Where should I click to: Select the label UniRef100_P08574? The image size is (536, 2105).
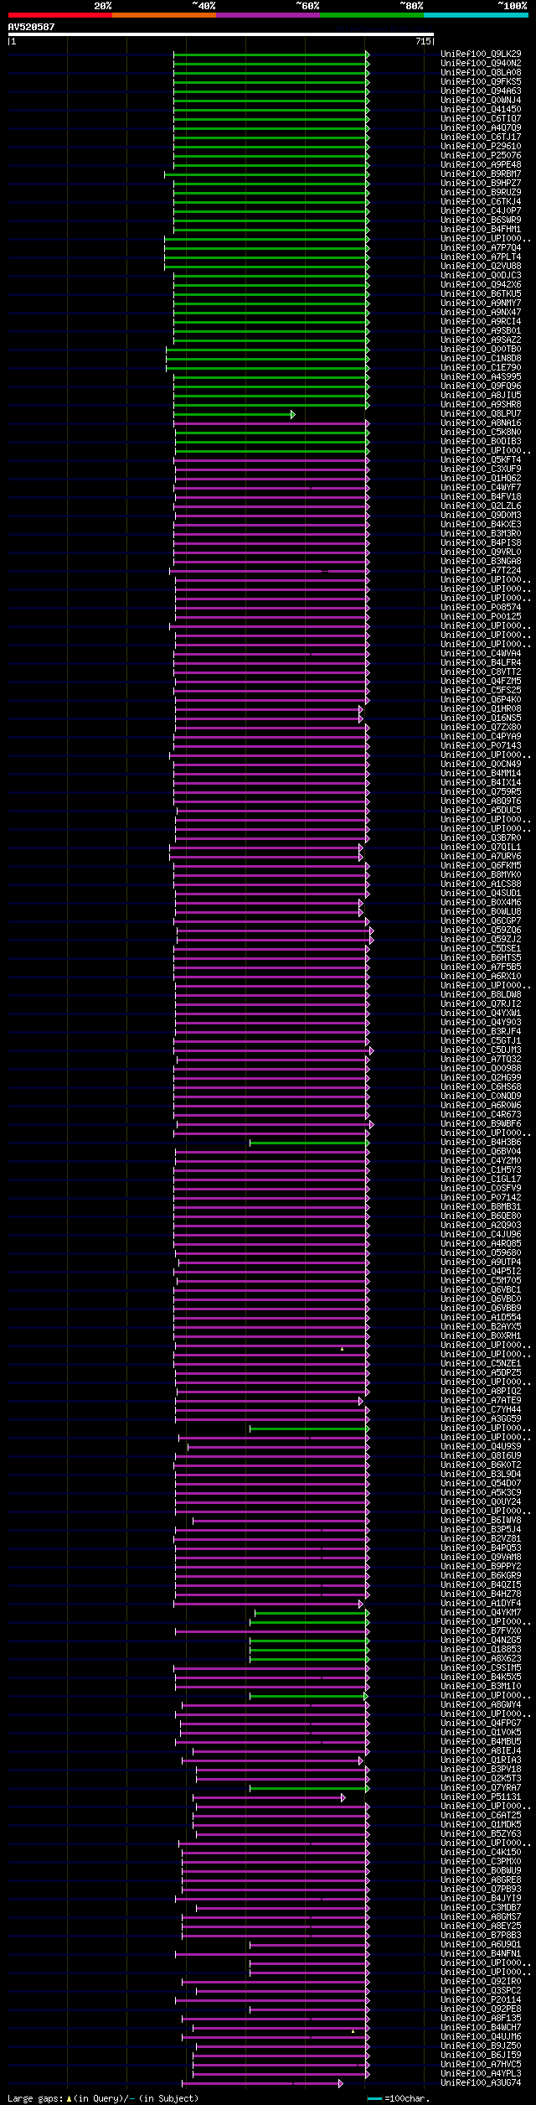pos(481,608)
